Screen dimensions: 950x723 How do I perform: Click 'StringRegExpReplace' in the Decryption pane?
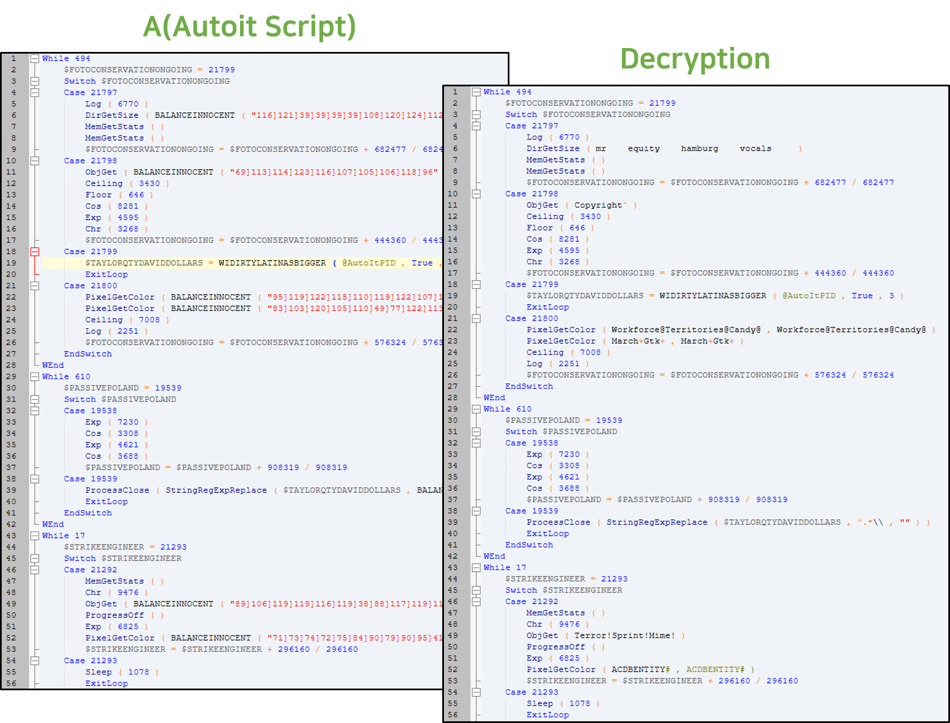click(656, 523)
